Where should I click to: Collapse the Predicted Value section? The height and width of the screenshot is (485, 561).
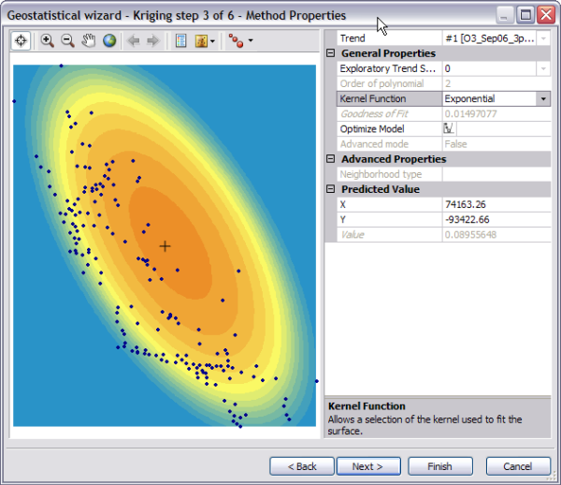click(331, 189)
